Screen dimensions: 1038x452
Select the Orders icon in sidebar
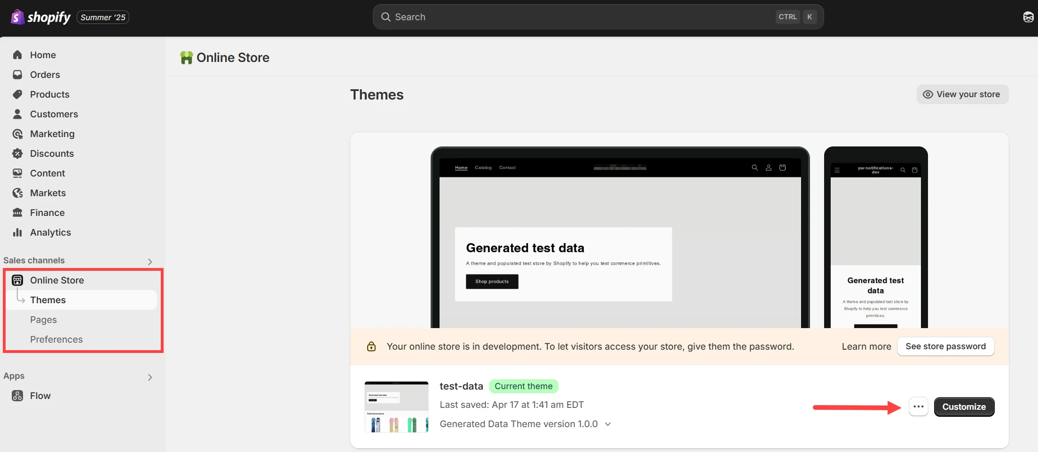tap(17, 74)
